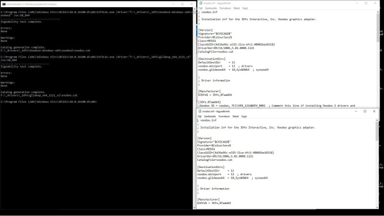The image size is (384, 216).
Task: Click 'Signature="$CHICAGO$"' in lower Notepad
Action: 214,142
